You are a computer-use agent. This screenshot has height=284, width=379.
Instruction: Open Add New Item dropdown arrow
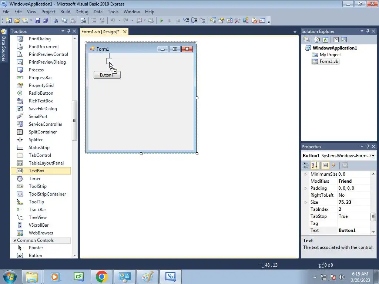click(31, 21)
